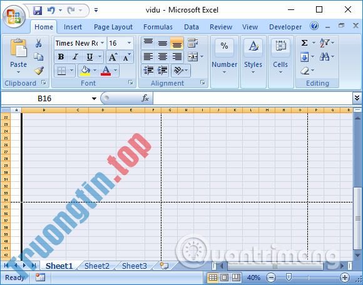The image size is (363, 285).
Task: Switch to Sheet2 worksheet
Action: pyautogui.click(x=97, y=266)
